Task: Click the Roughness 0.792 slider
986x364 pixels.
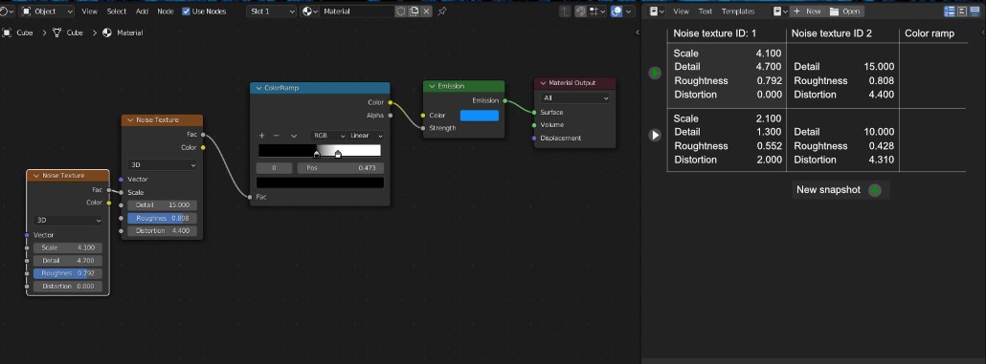Action: point(68,273)
